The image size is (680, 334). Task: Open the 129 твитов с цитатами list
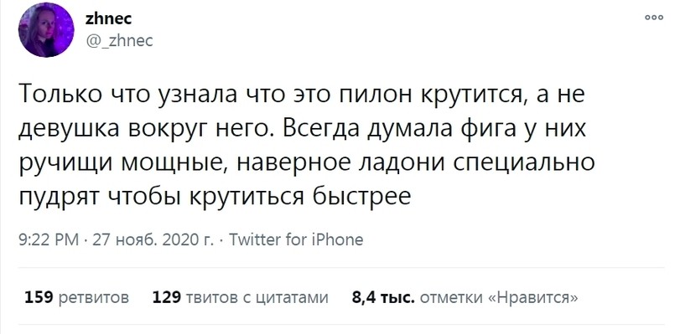point(241,298)
